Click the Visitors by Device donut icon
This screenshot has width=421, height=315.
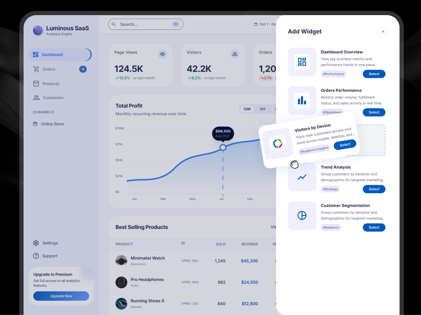click(277, 144)
